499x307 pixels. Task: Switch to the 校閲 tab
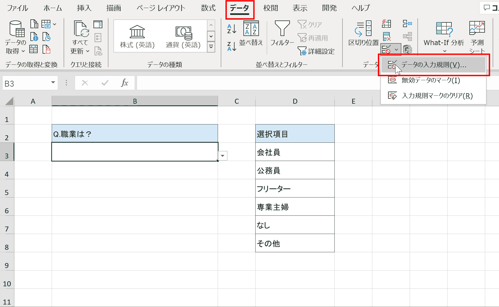271,8
